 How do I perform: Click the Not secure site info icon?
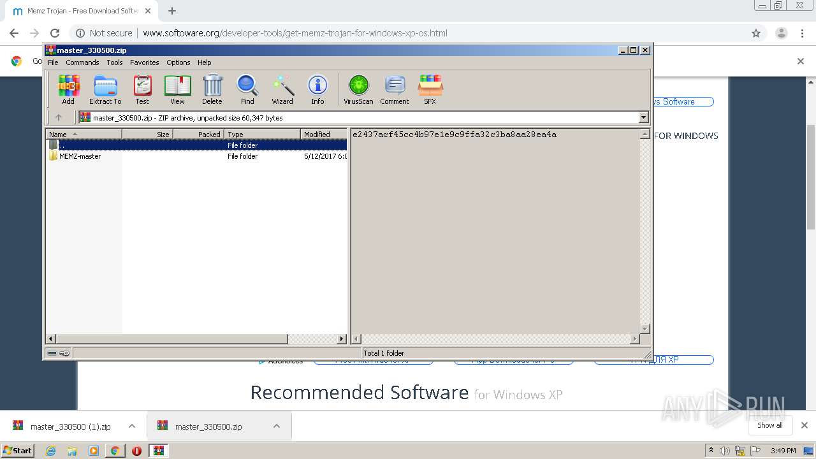point(80,33)
